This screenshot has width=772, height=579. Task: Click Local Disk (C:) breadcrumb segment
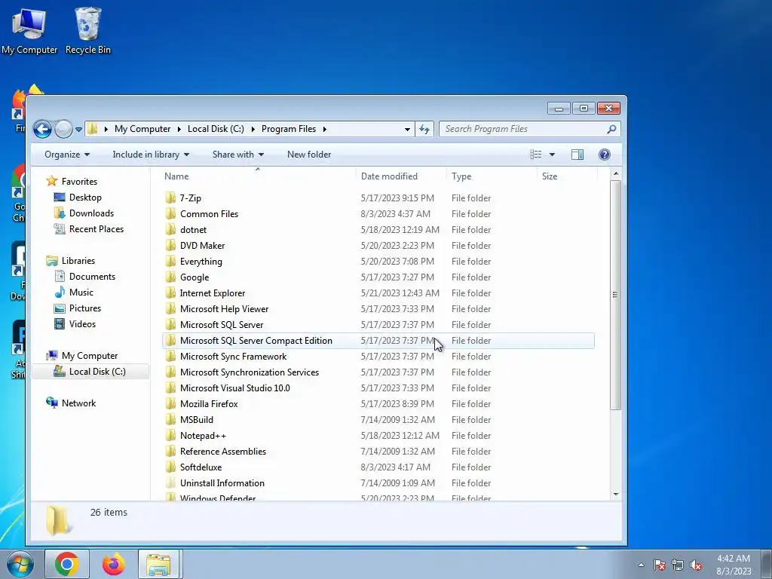216,129
